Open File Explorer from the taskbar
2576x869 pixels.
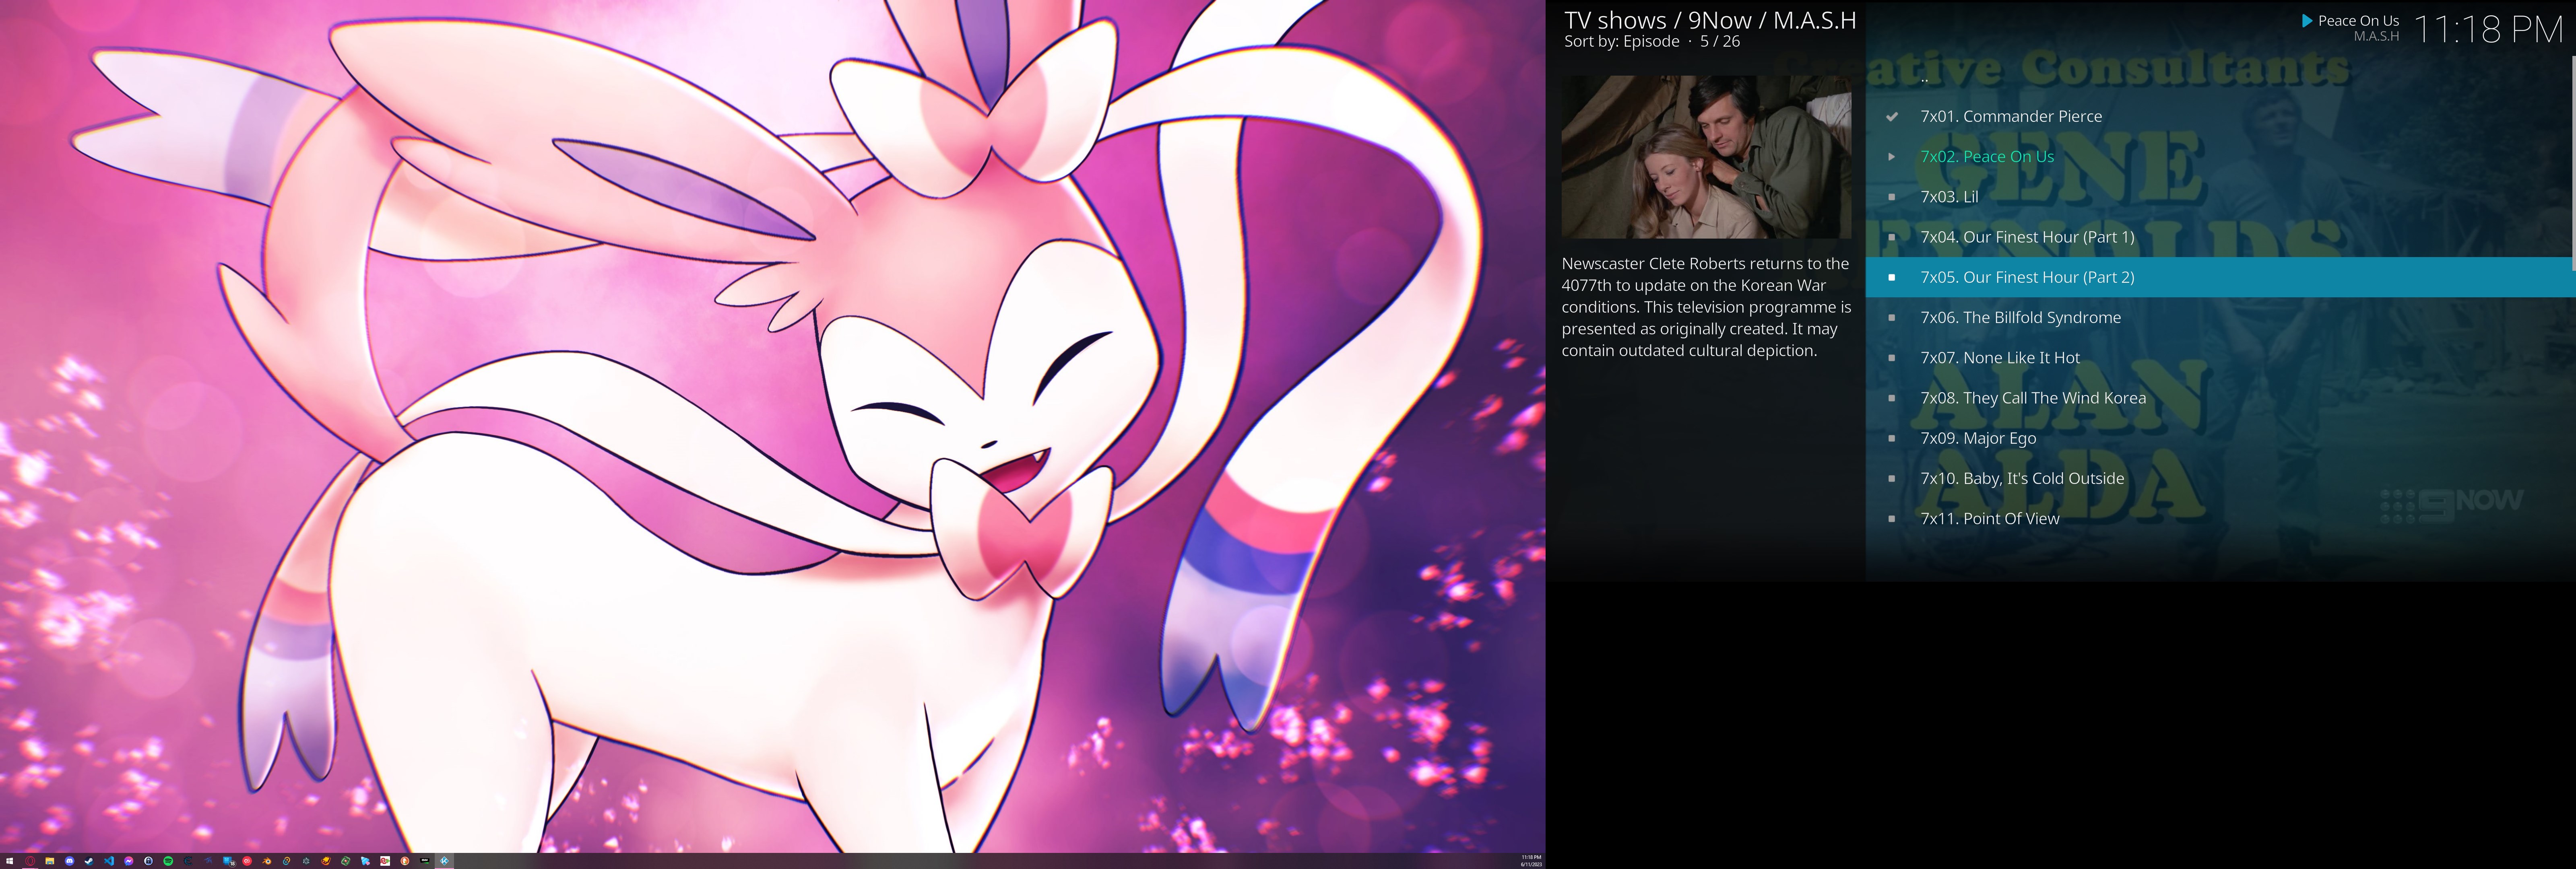tap(50, 861)
